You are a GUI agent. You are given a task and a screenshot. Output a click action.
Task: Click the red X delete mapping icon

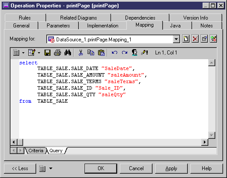195,39
